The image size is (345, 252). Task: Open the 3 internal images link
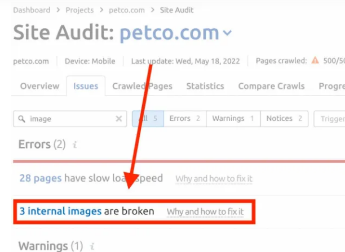(60, 211)
